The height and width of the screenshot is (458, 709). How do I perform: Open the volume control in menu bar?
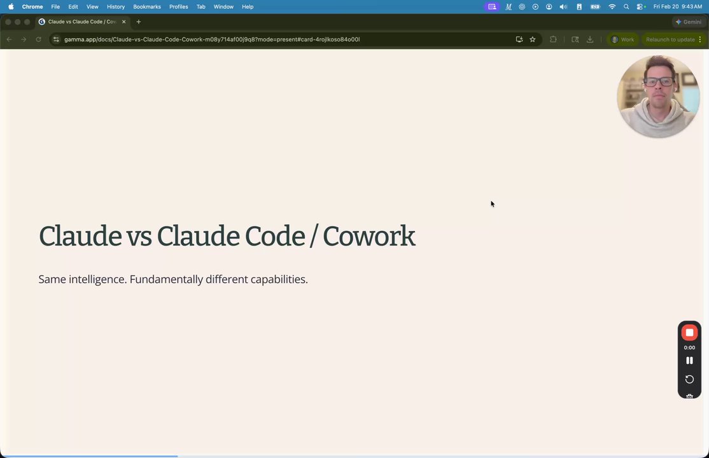563,7
